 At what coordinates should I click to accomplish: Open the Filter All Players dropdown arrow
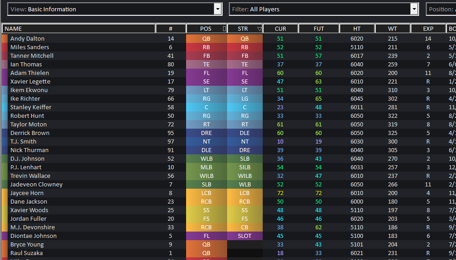tap(414, 9)
